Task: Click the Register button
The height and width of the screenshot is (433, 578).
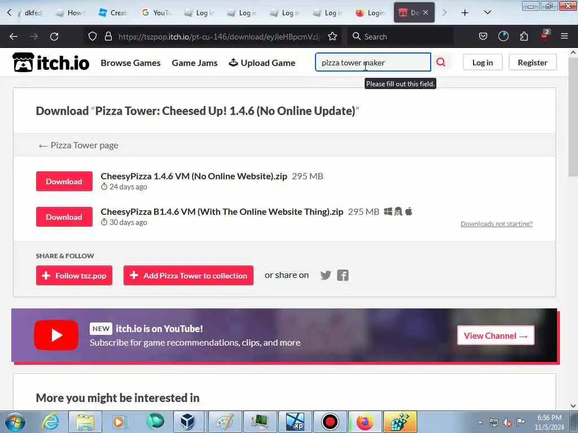Action: click(x=532, y=63)
